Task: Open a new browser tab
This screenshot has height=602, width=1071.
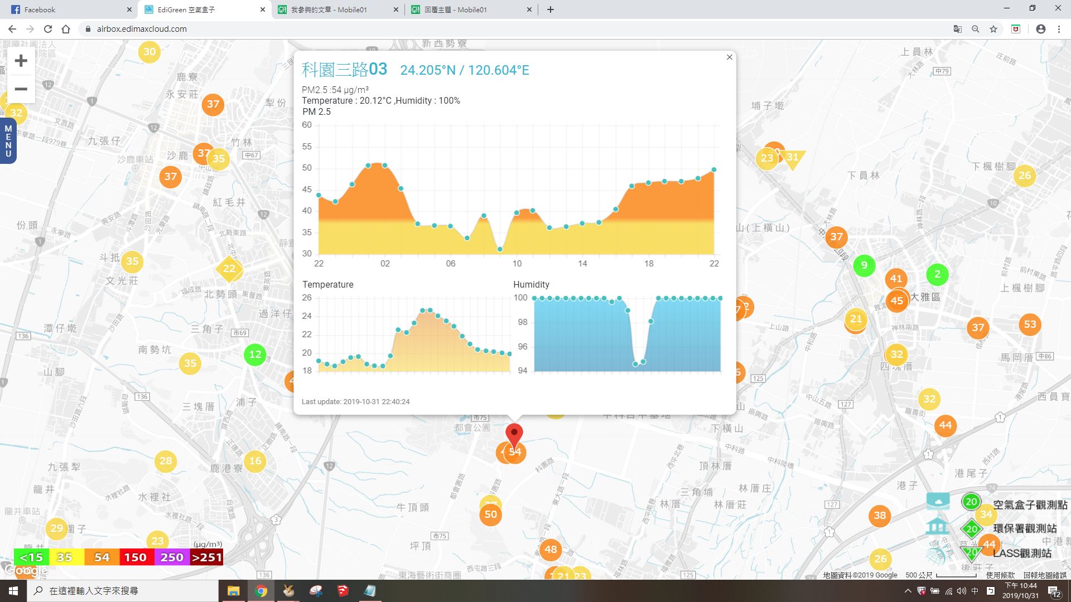Action: tap(550, 9)
